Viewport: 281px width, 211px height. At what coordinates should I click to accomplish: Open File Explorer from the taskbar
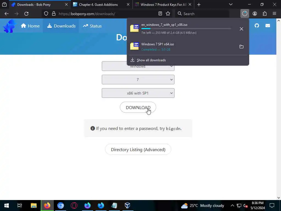click(x=33, y=205)
